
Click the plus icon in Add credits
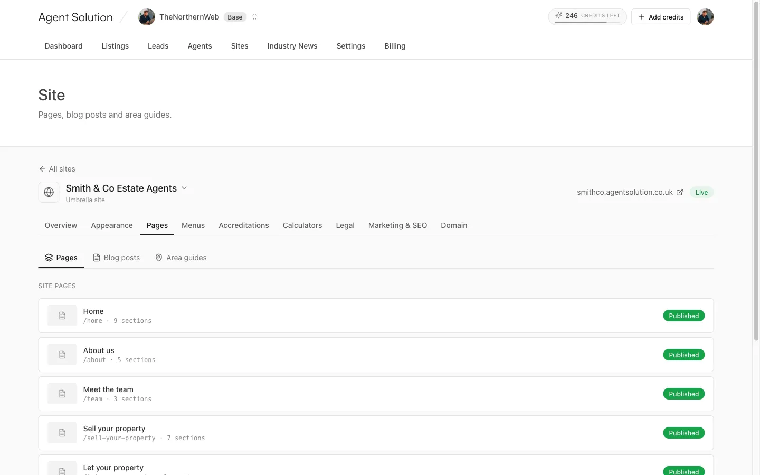point(642,17)
